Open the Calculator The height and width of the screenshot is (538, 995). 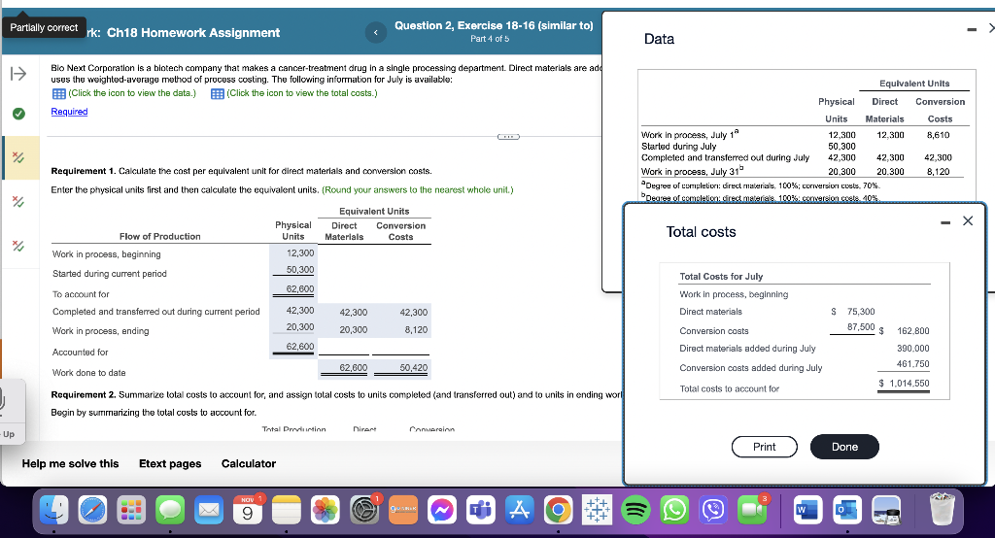(249, 464)
